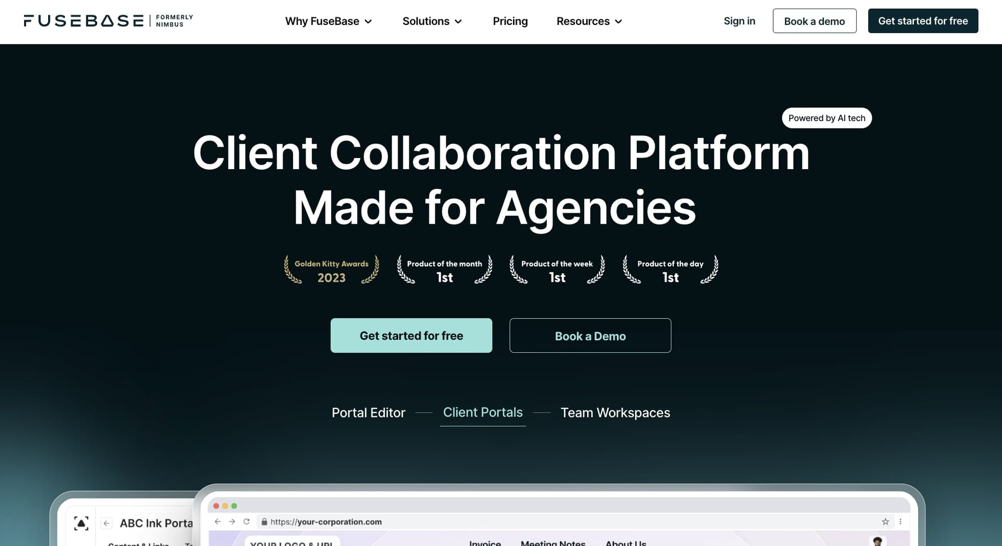The width and height of the screenshot is (1002, 546).
Task: Toggle the 'Client Portals' active tab
Action: (x=482, y=412)
